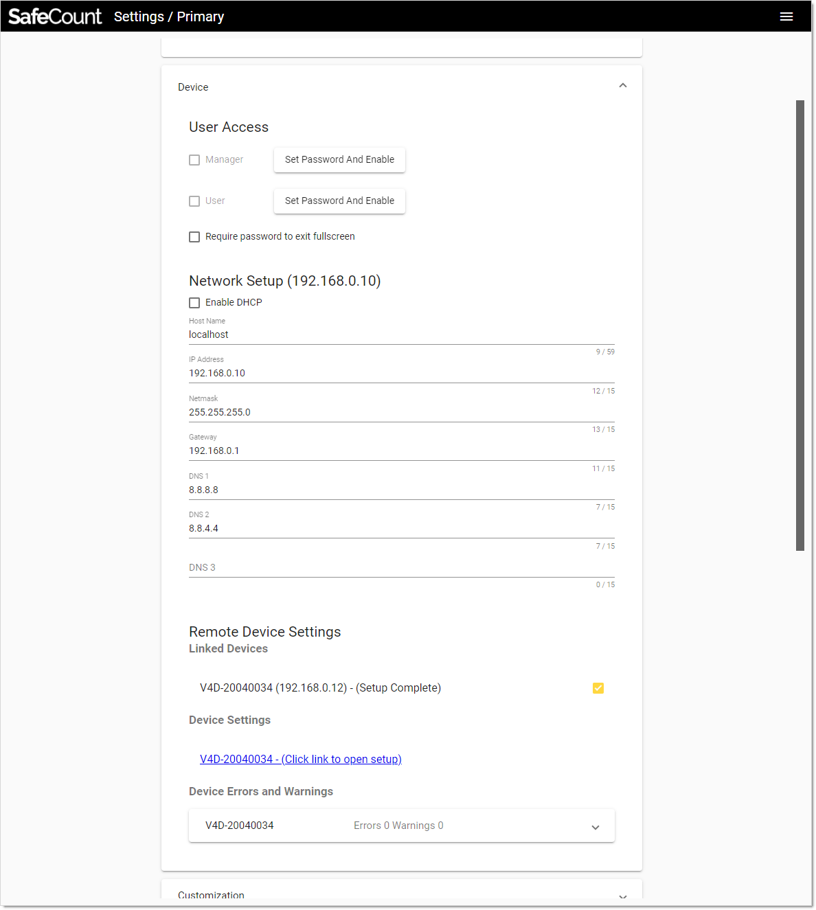Open V4D-20040034 setup link

point(301,759)
